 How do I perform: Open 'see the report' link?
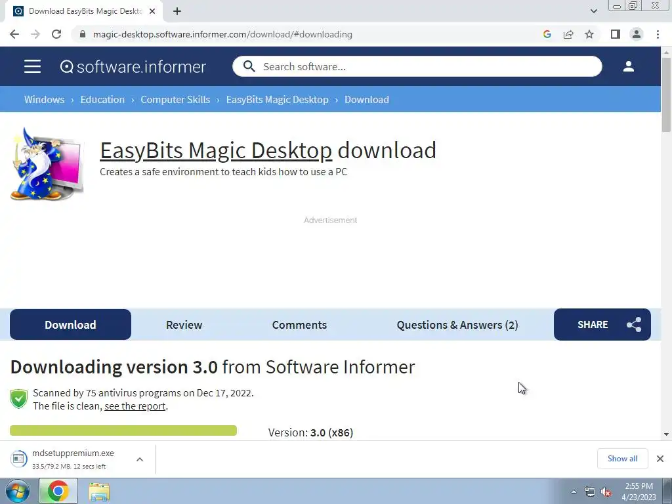click(135, 406)
